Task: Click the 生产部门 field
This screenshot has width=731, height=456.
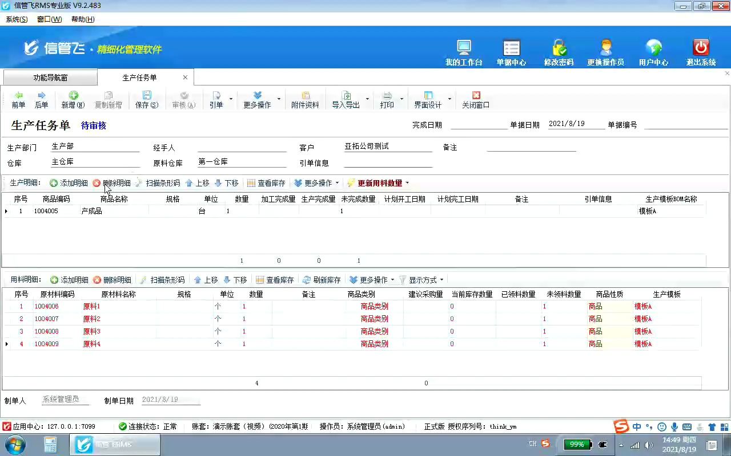Action: (x=95, y=146)
